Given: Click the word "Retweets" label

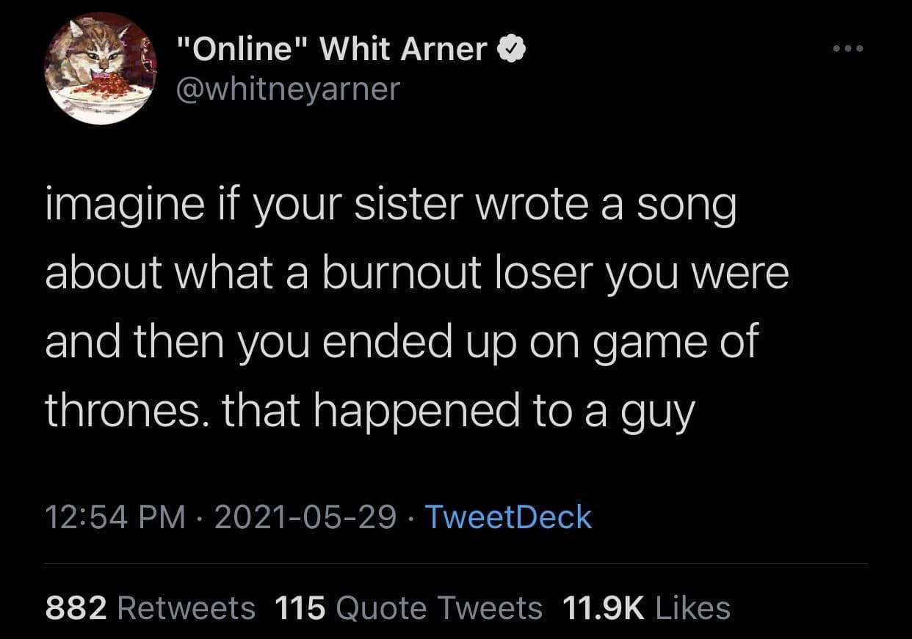Looking at the screenshot, I should (186, 607).
